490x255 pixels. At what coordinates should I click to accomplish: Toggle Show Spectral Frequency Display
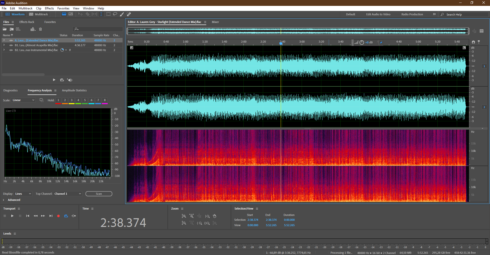(x=64, y=14)
